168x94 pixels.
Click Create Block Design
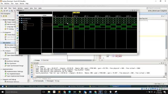(10, 35)
